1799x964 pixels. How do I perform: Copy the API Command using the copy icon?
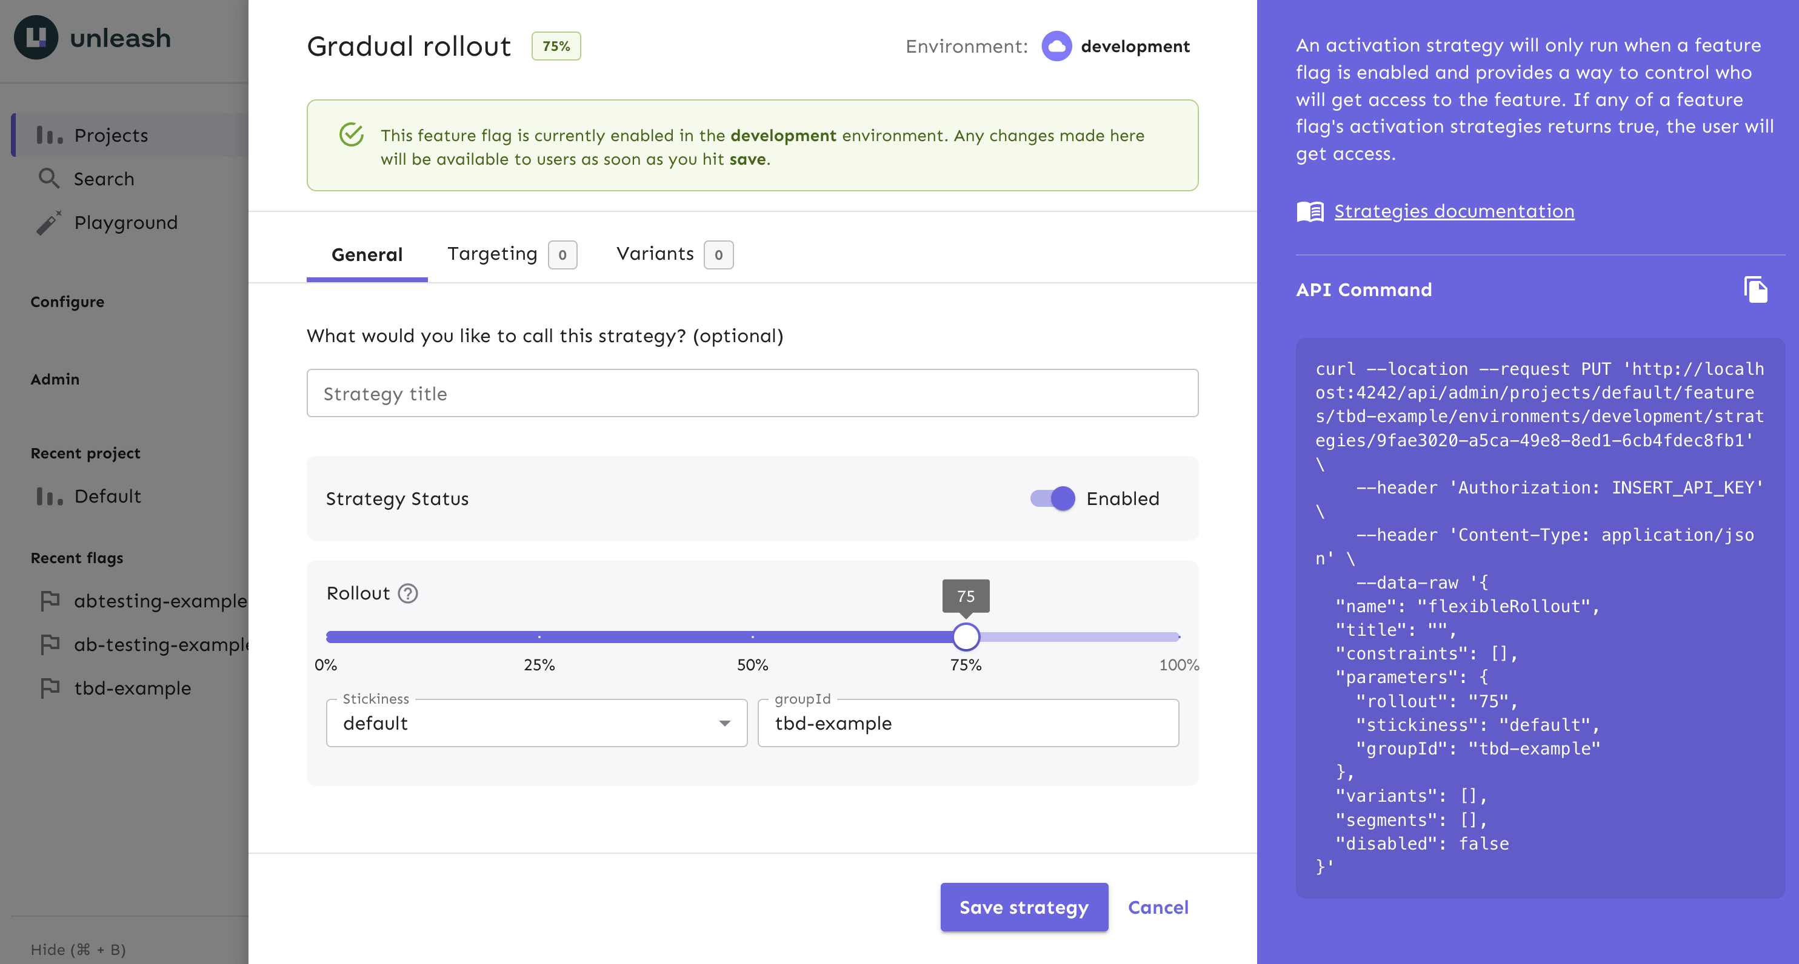coord(1757,289)
